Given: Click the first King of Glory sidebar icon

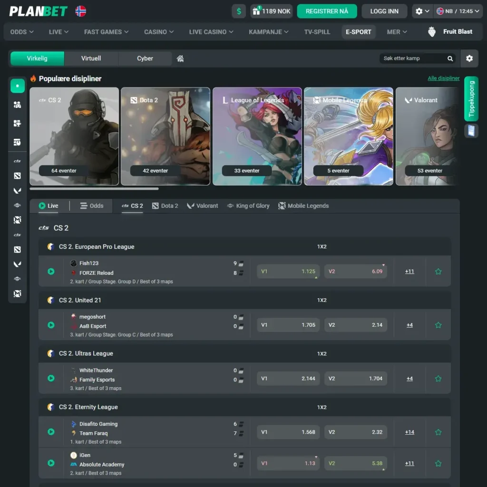Looking at the screenshot, I should click(18, 205).
